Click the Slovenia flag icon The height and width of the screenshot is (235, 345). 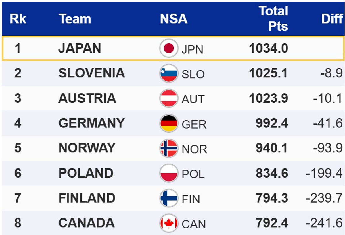169,73
